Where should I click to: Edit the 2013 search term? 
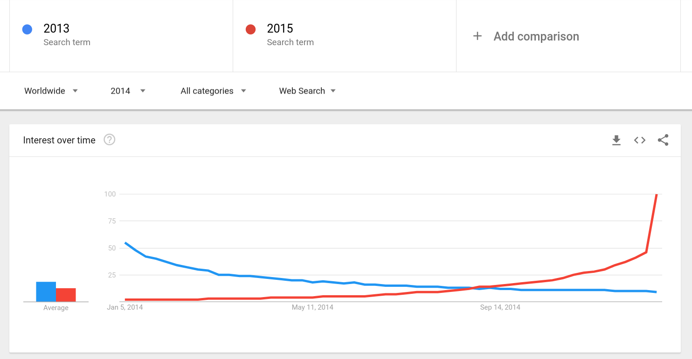121,36
